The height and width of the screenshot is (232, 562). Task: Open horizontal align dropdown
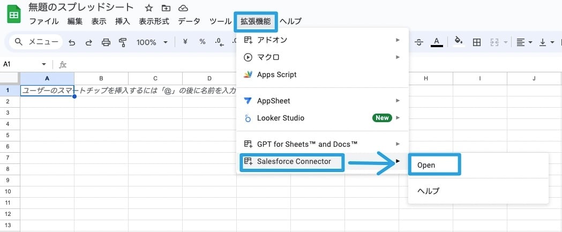523,42
